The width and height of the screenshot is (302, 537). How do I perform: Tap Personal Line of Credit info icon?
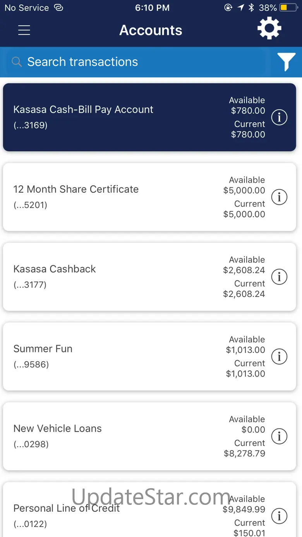click(x=279, y=516)
